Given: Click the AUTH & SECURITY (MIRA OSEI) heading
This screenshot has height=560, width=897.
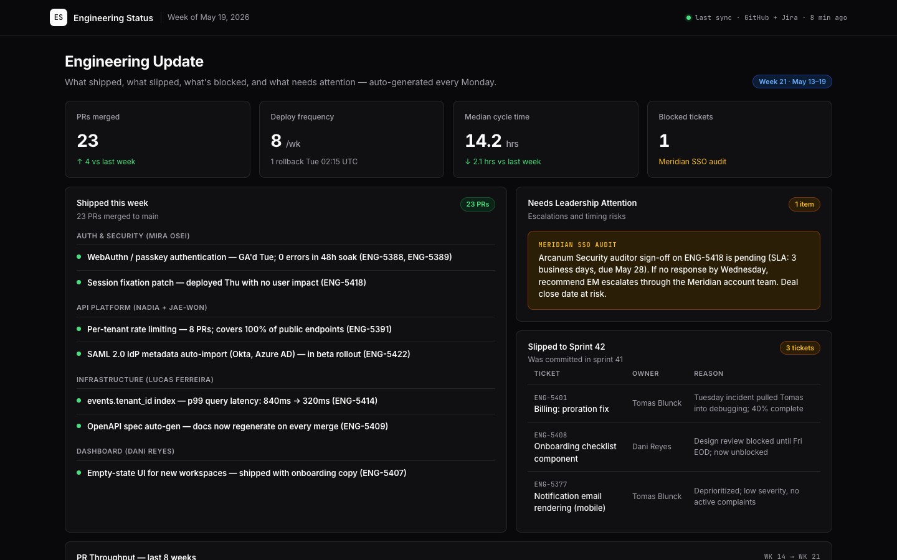Looking at the screenshot, I should [133, 236].
